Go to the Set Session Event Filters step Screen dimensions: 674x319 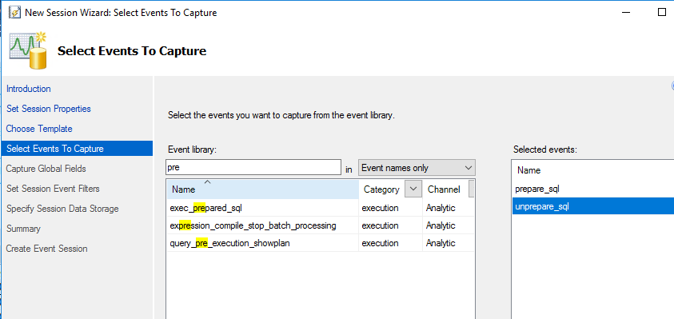53,189
